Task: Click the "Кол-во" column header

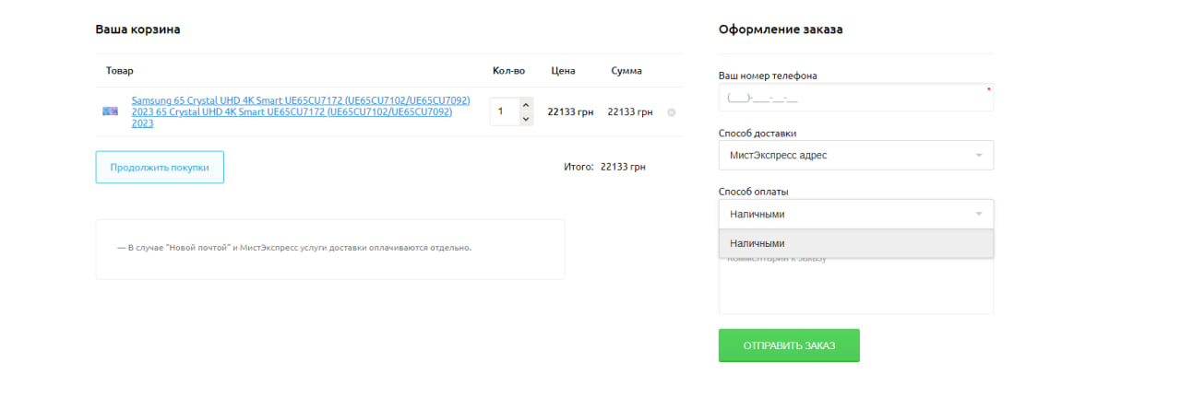Action: (x=508, y=70)
